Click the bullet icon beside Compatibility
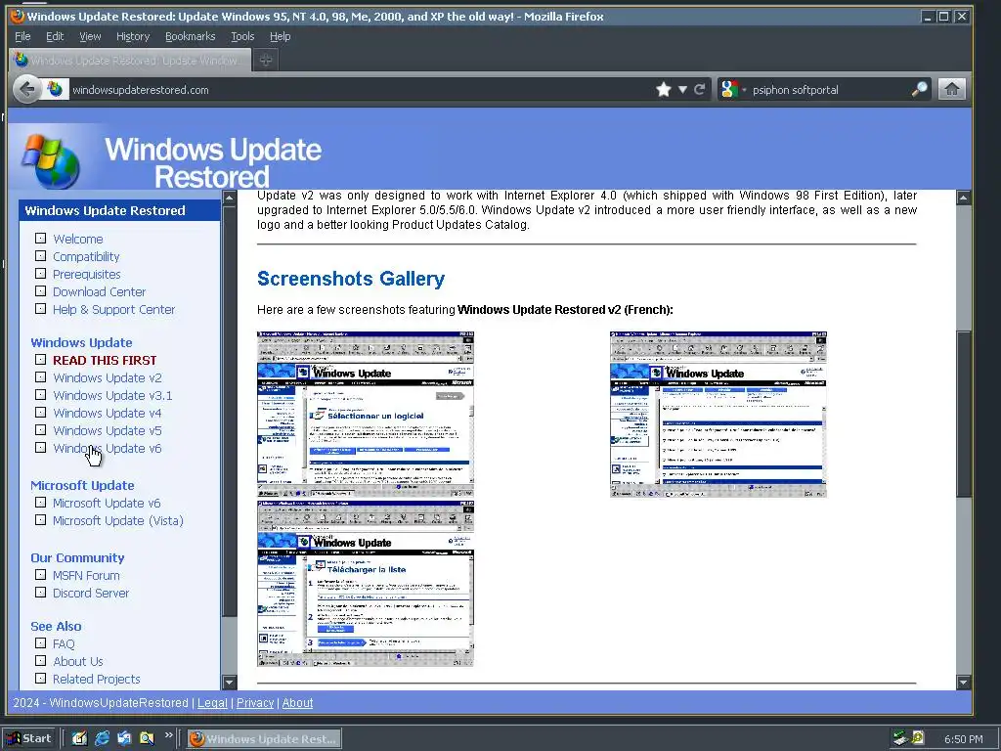Screen dimensions: 1001x751 click(40, 255)
